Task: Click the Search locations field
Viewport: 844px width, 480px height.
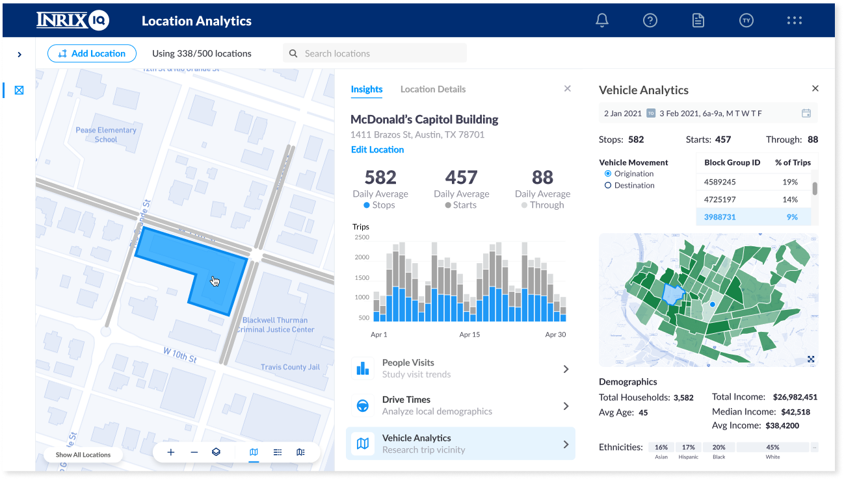Action: tap(375, 53)
